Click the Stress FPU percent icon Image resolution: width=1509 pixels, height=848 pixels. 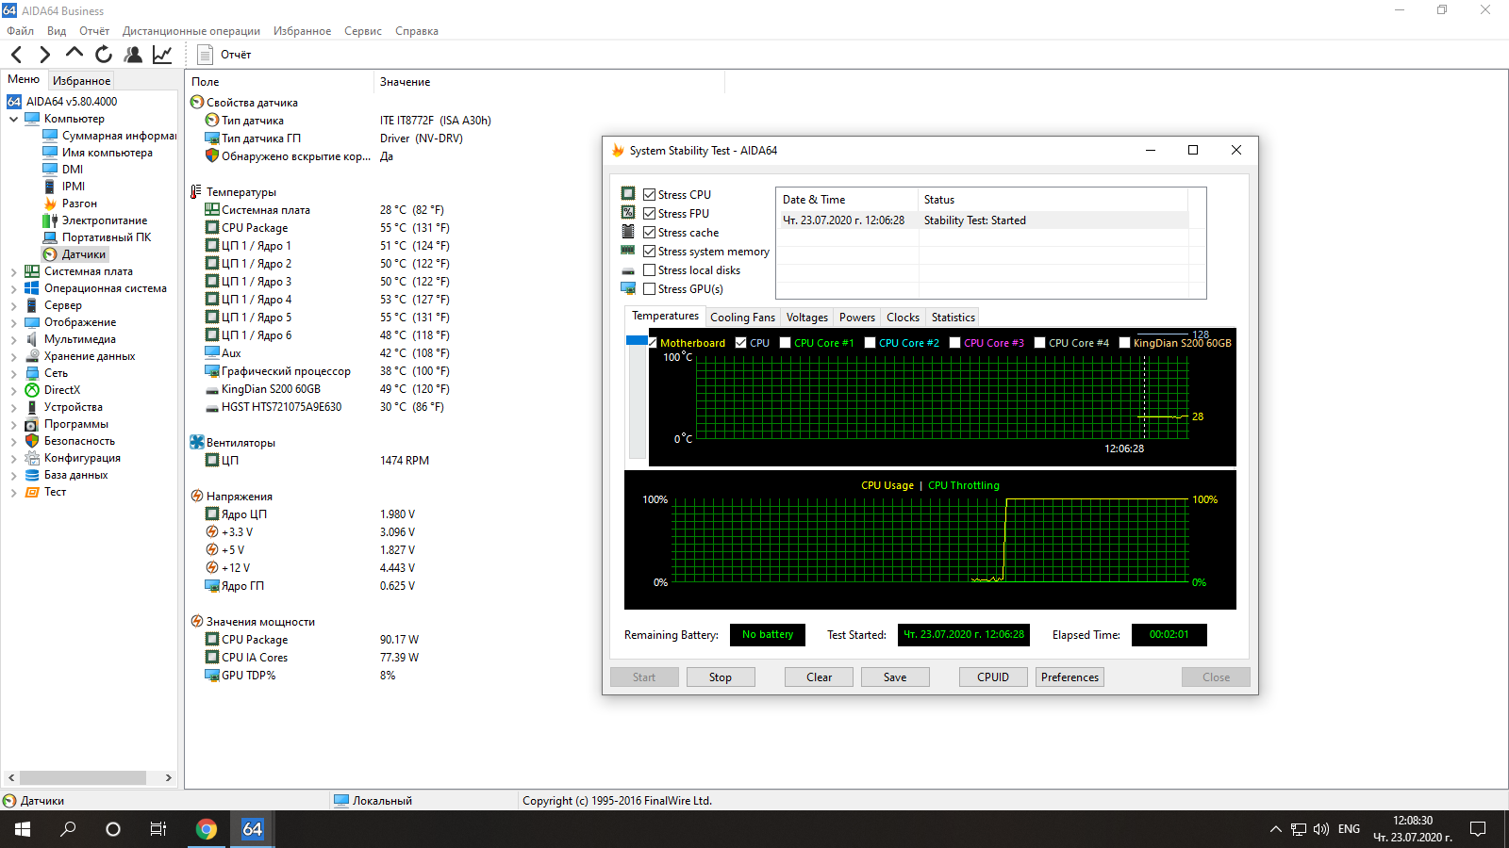[x=628, y=212]
